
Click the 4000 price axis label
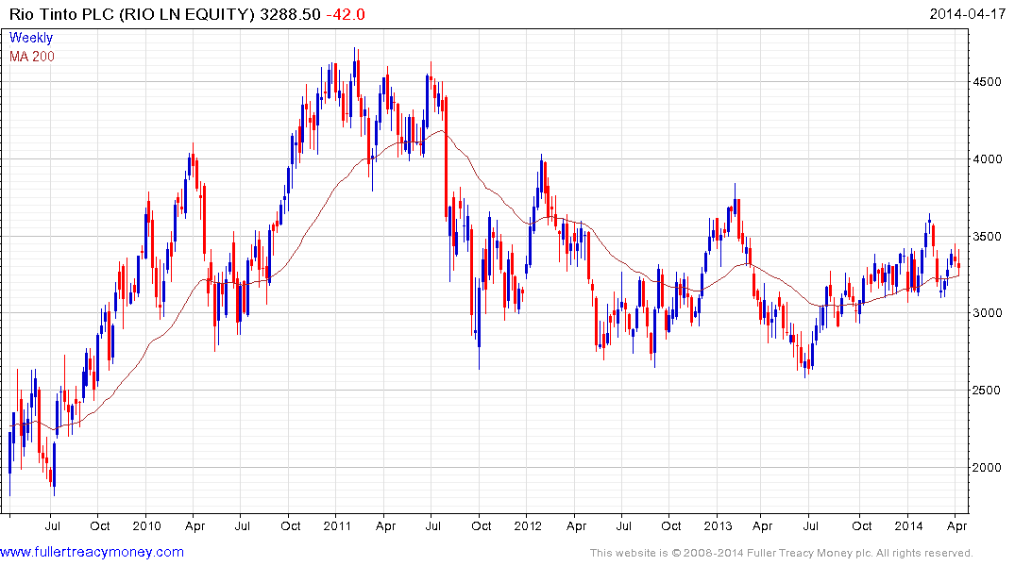click(x=988, y=159)
